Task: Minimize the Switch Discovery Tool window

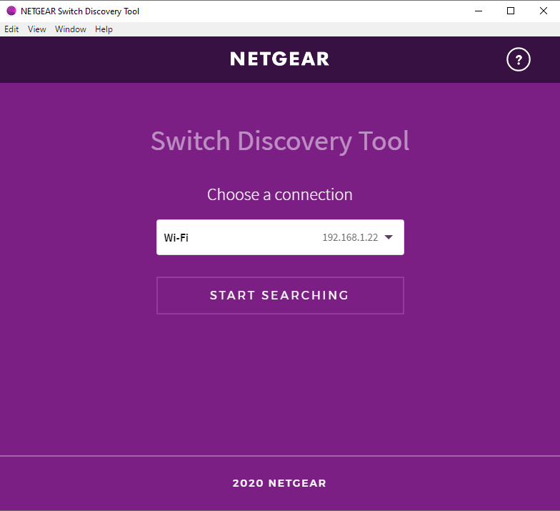Action: 477,11
